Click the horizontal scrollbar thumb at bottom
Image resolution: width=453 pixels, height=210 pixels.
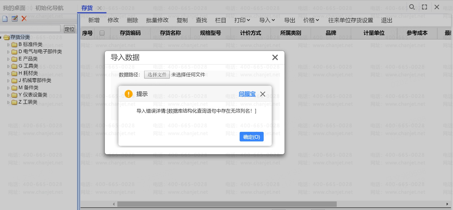227,204
